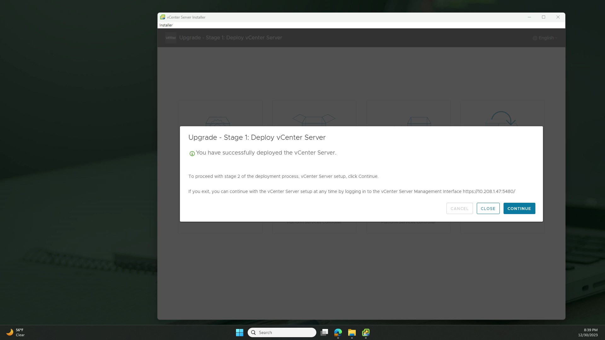Maximize the vCenter Server Installer window
Image resolution: width=605 pixels, height=340 pixels.
(x=544, y=17)
